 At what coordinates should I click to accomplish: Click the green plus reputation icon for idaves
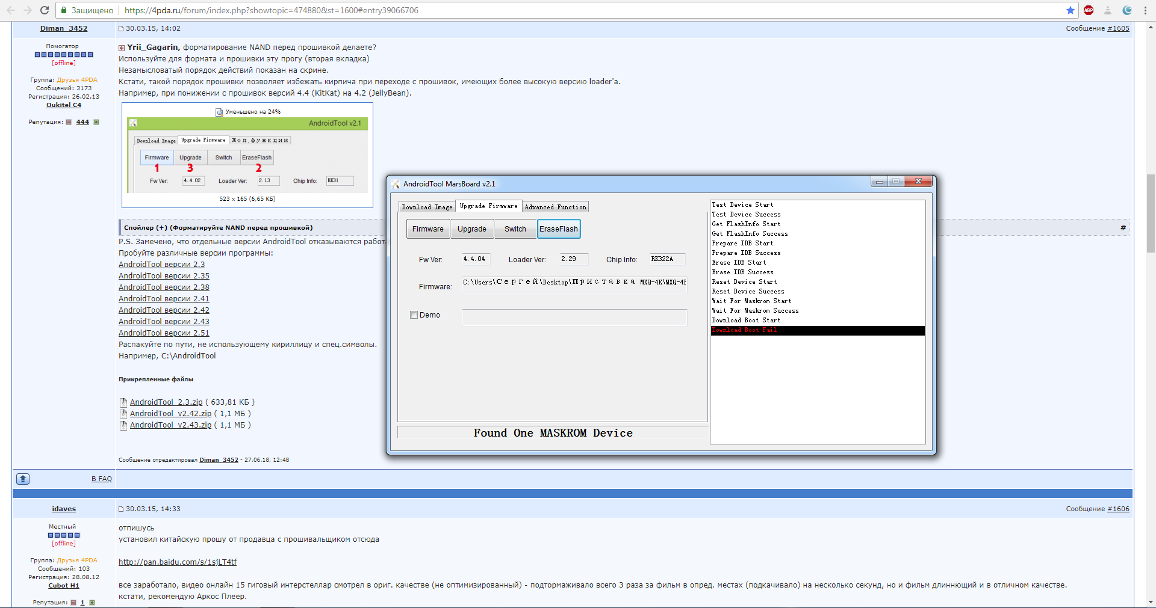(92, 602)
